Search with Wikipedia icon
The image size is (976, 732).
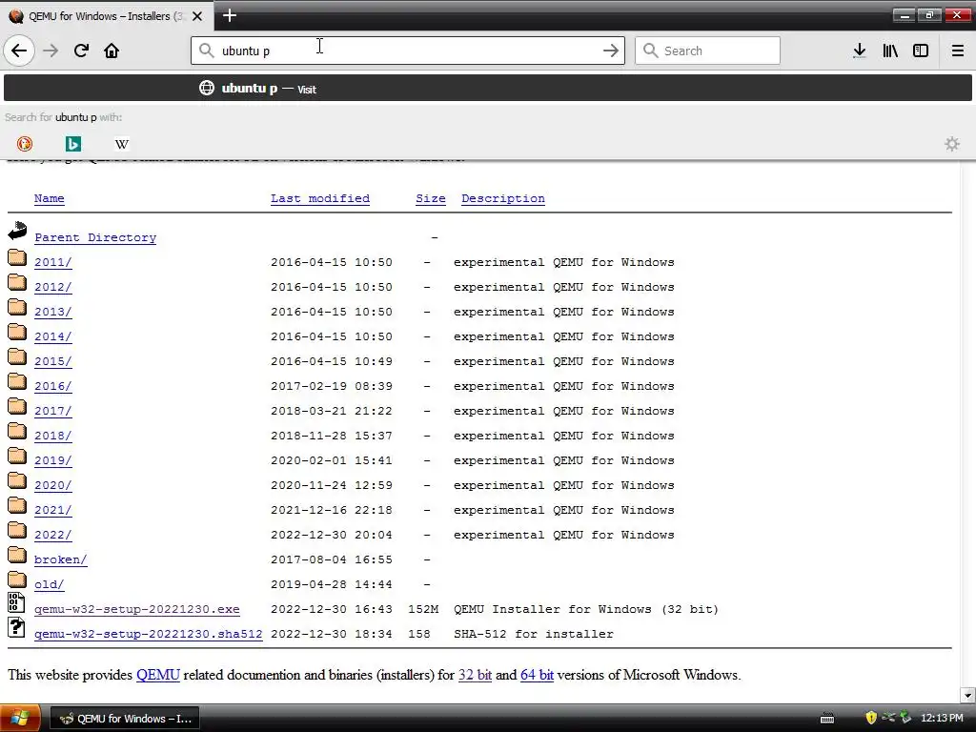point(122,144)
